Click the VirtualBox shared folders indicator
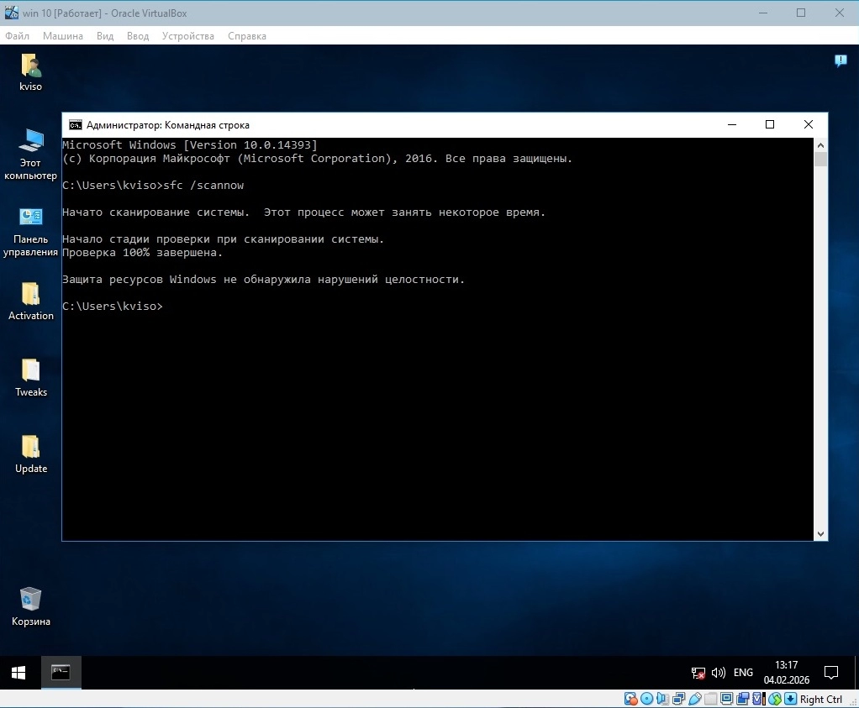The height and width of the screenshot is (708, 859). [710, 699]
